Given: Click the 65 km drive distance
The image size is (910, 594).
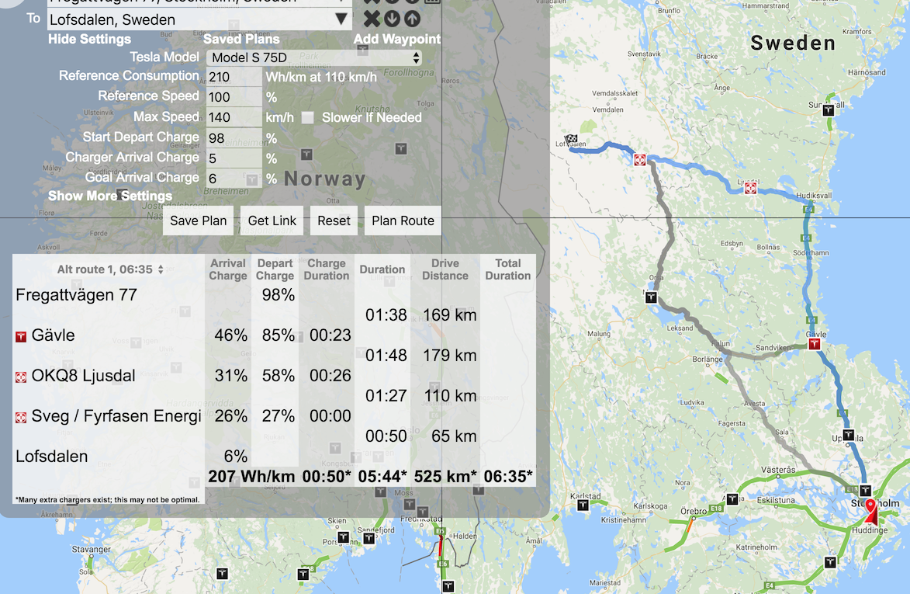Looking at the screenshot, I should [x=454, y=436].
